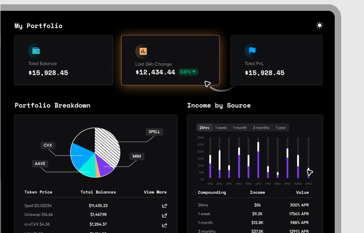The image size is (364, 233).
Task: Select the purple MIM pie slice
Action: click(x=104, y=167)
